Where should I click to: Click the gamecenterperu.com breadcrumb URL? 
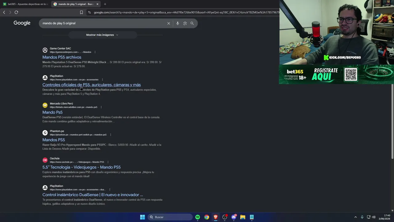click(x=70, y=52)
